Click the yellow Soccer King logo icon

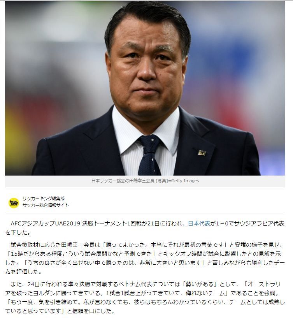tap(14, 203)
